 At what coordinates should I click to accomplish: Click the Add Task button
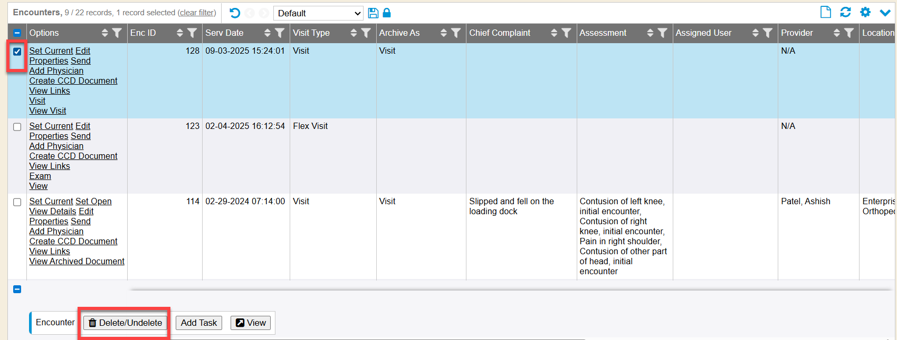199,323
